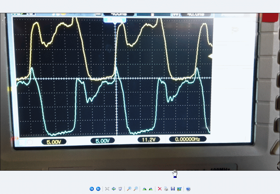Start the slide show
The image size is (280, 194).
coord(120,189)
